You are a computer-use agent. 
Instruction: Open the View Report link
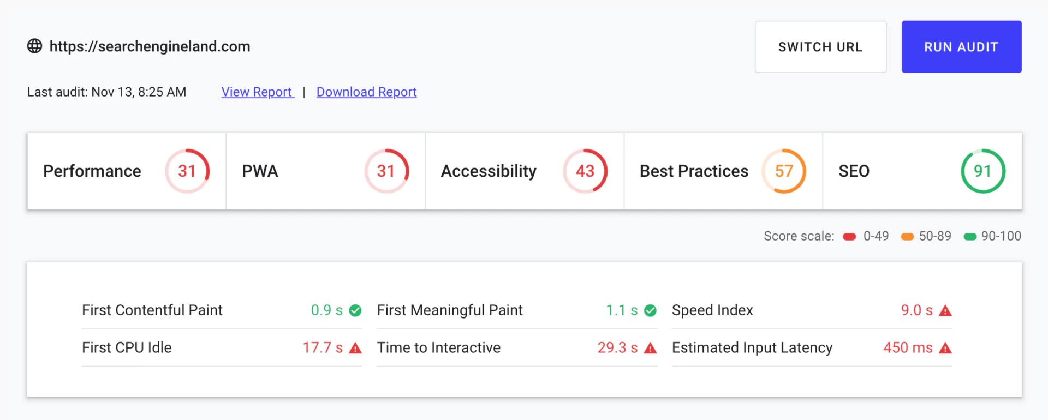click(x=257, y=92)
